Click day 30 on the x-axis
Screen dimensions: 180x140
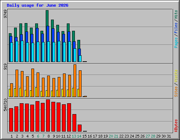163,136
